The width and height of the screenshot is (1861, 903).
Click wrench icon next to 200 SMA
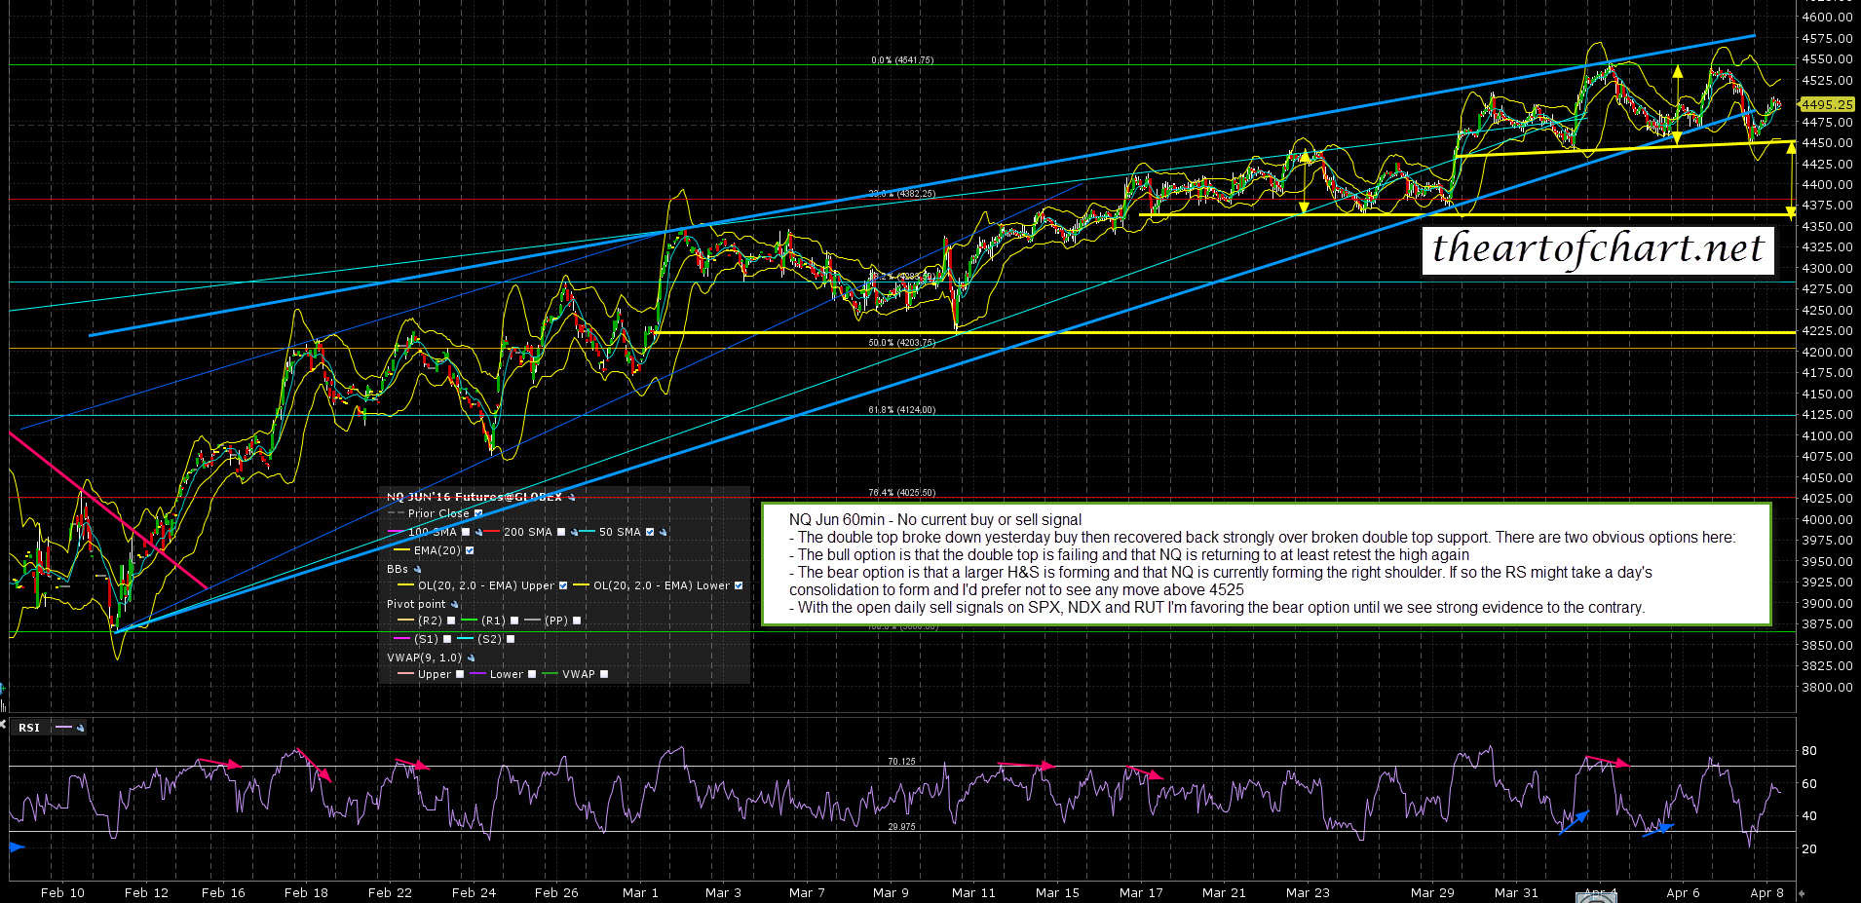(575, 532)
